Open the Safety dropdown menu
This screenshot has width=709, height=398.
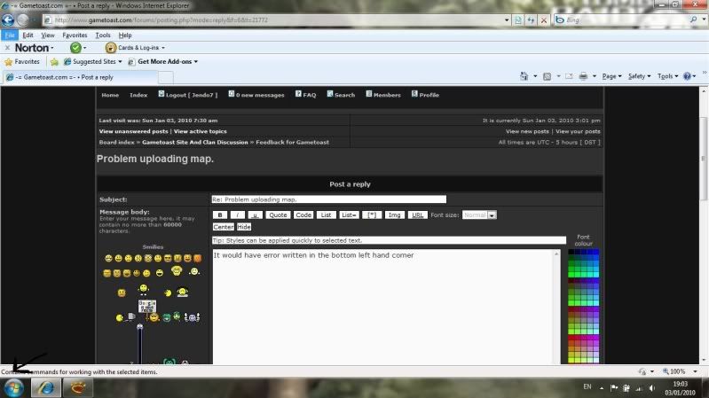pos(640,76)
